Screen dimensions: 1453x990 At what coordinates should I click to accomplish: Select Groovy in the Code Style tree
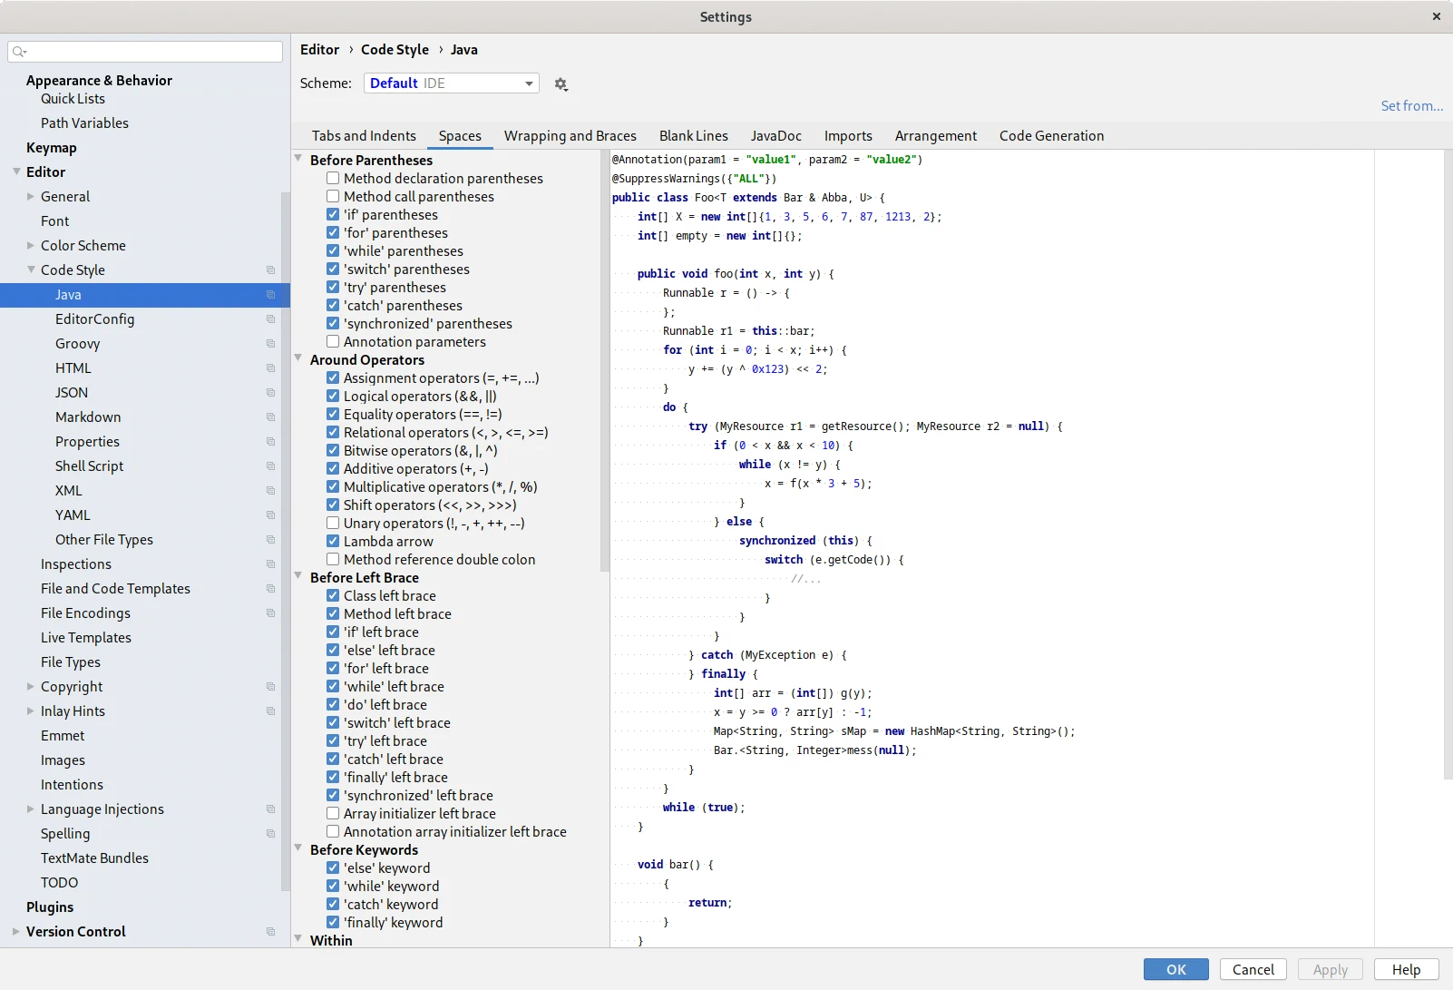pyautogui.click(x=77, y=344)
